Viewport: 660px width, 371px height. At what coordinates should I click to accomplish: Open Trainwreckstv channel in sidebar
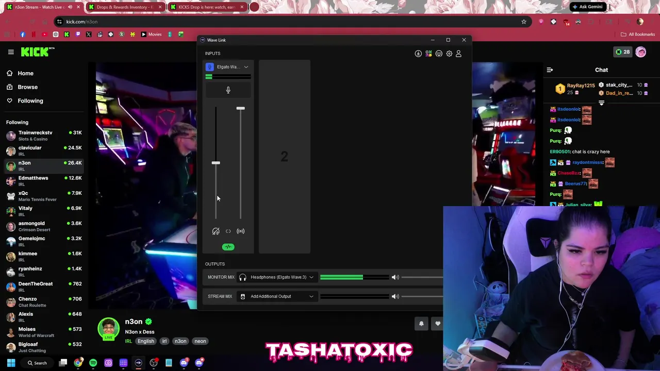(x=44, y=136)
